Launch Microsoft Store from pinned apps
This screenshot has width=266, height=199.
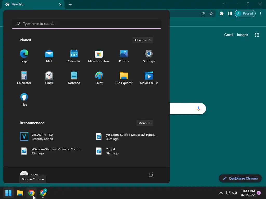click(99, 56)
